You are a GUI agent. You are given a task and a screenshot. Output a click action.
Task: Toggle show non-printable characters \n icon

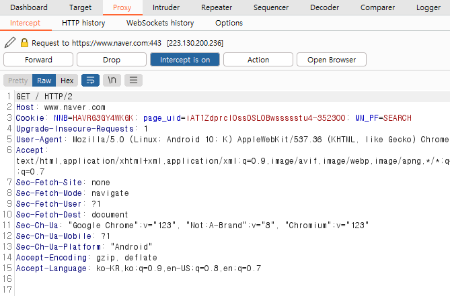pos(112,80)
